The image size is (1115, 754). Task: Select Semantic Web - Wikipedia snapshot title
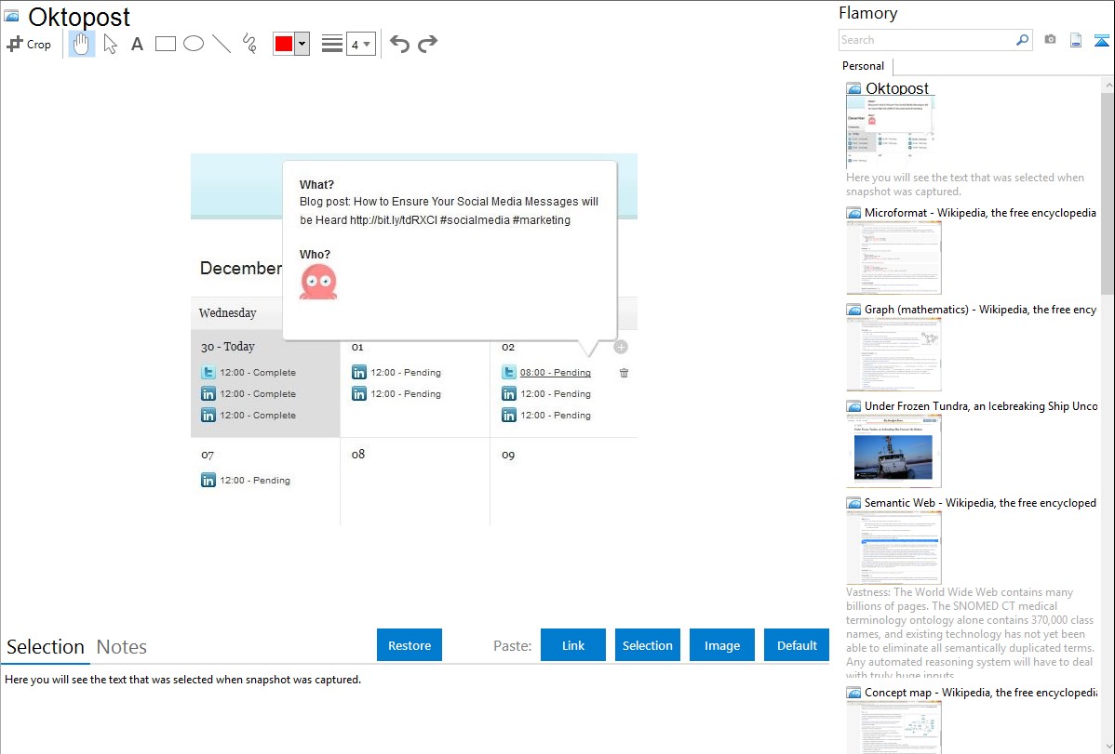coord(980,502)
